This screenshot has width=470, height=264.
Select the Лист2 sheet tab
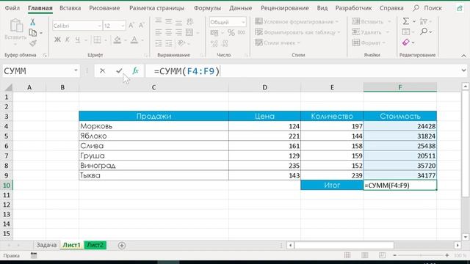click(95, 245)
